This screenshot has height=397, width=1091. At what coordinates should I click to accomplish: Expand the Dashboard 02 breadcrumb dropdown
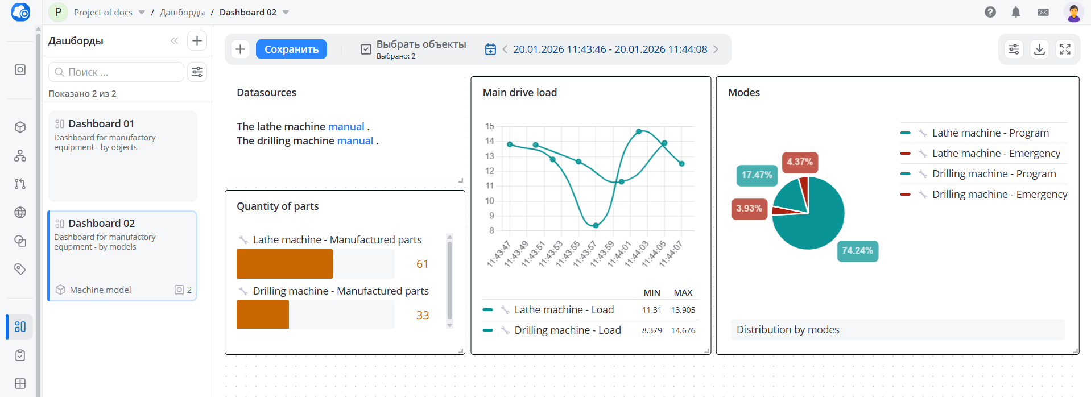pos(286,12)
